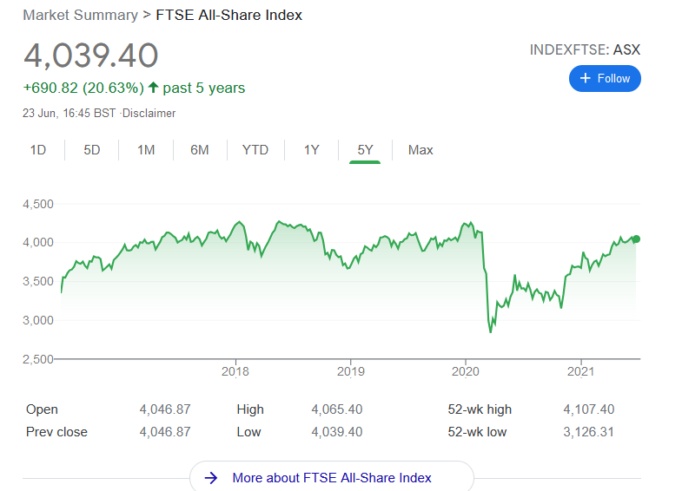Click the current value 4,039.40
Screen dimensions: 682x491
91,56
